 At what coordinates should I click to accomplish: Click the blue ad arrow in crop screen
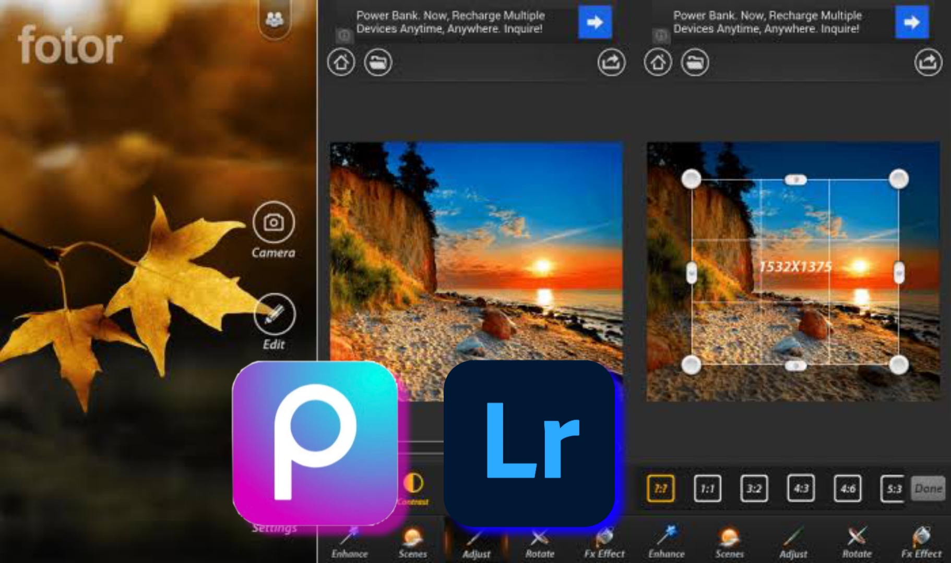pyautogui.click(x=911, y=22)
